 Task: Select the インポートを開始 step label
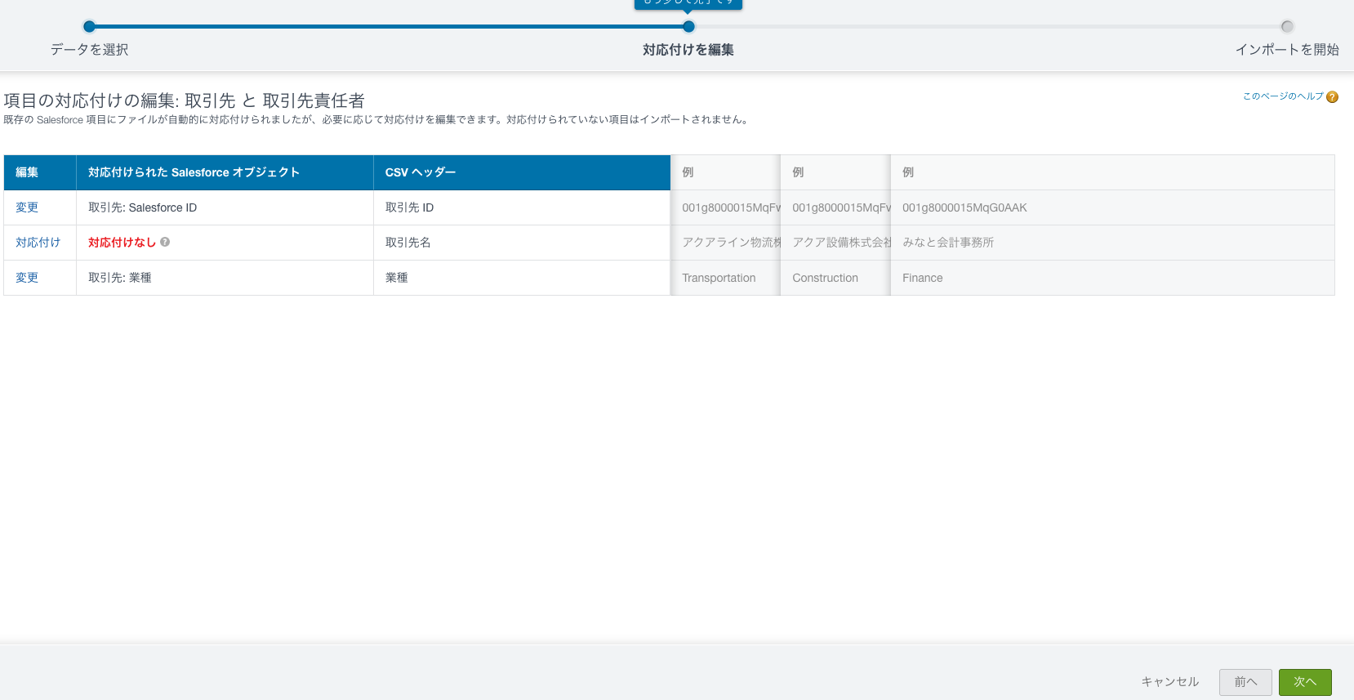pyautogui.click(x=1287, y=50)
